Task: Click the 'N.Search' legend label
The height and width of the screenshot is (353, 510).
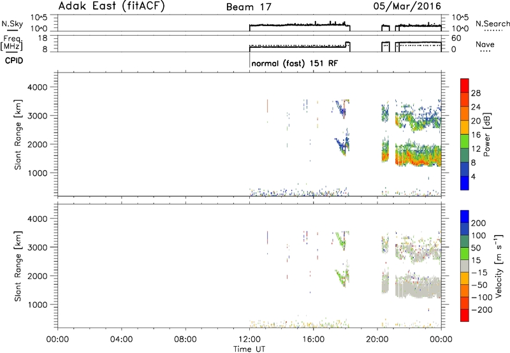Action: [x=492, y=24]
